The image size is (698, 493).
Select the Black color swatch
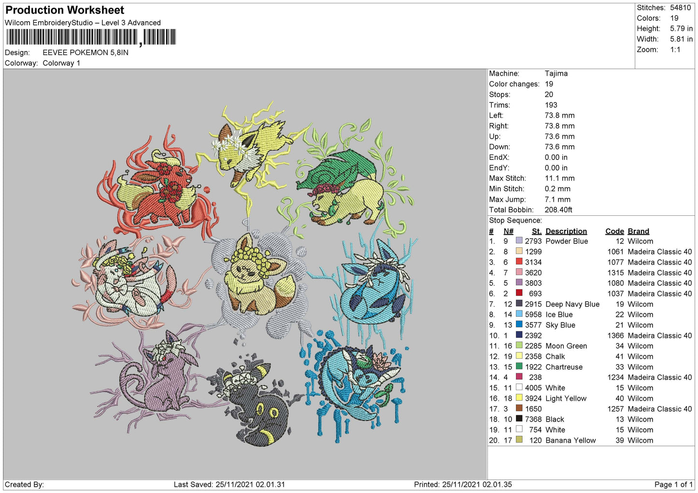point(519,419)
